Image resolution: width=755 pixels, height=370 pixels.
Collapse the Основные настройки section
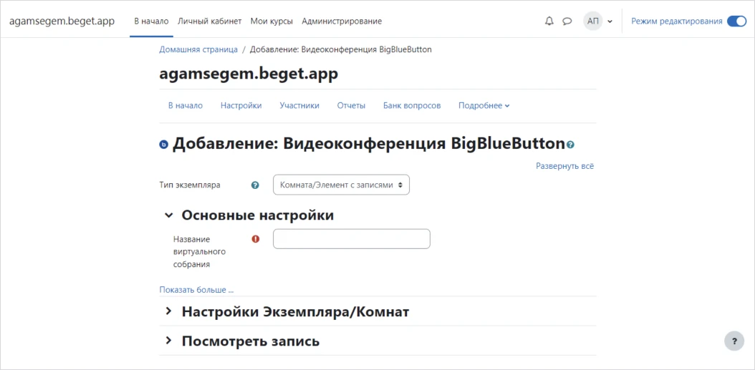click(x=168, y=215)
